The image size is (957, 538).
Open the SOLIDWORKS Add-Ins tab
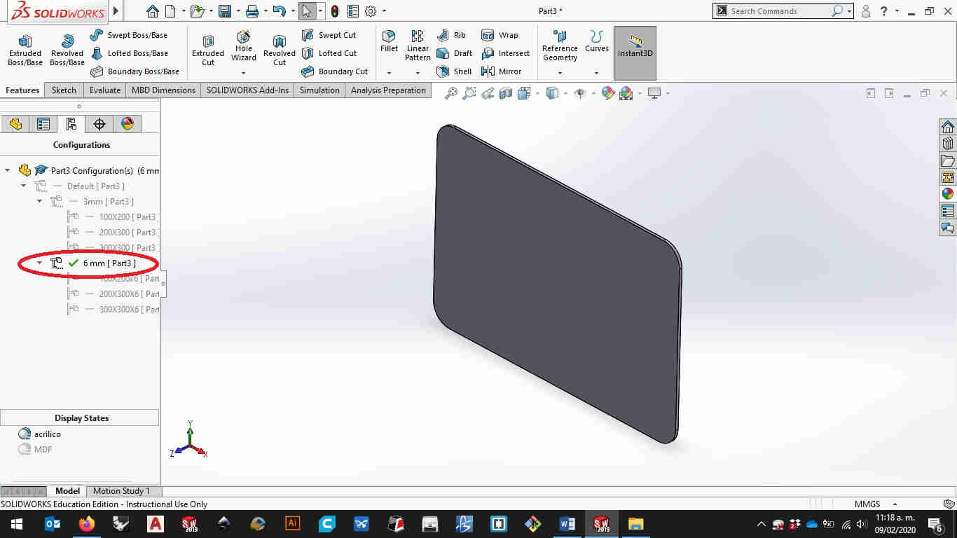click(247, 90)
